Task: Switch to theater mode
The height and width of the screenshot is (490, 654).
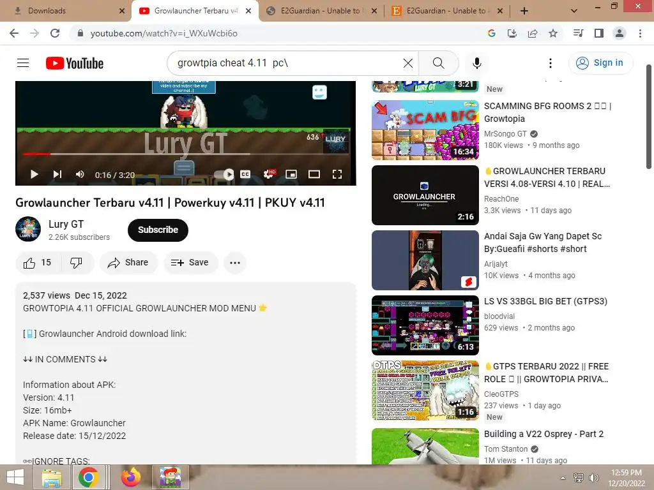Action: 314,174
